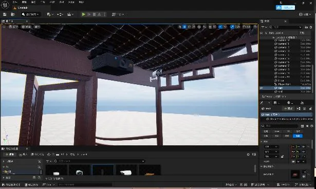The image size is (316, 189).
Task: Click the Unreal Engine logo icon
Action: pyautogui.click(x=5, y=5)
